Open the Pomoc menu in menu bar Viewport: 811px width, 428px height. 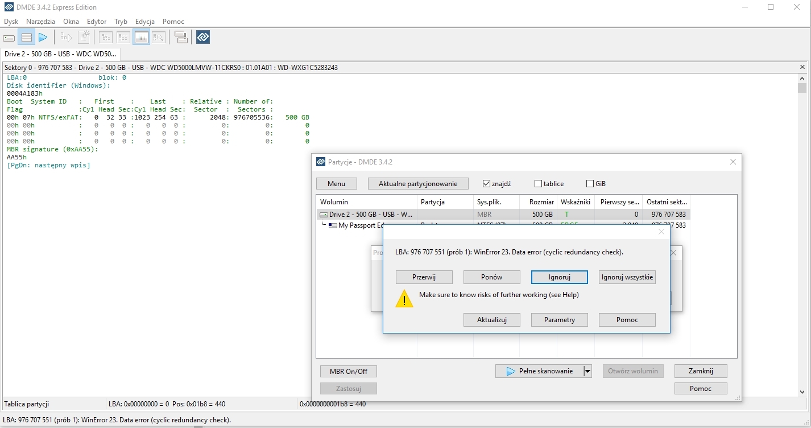click(173, 22)
